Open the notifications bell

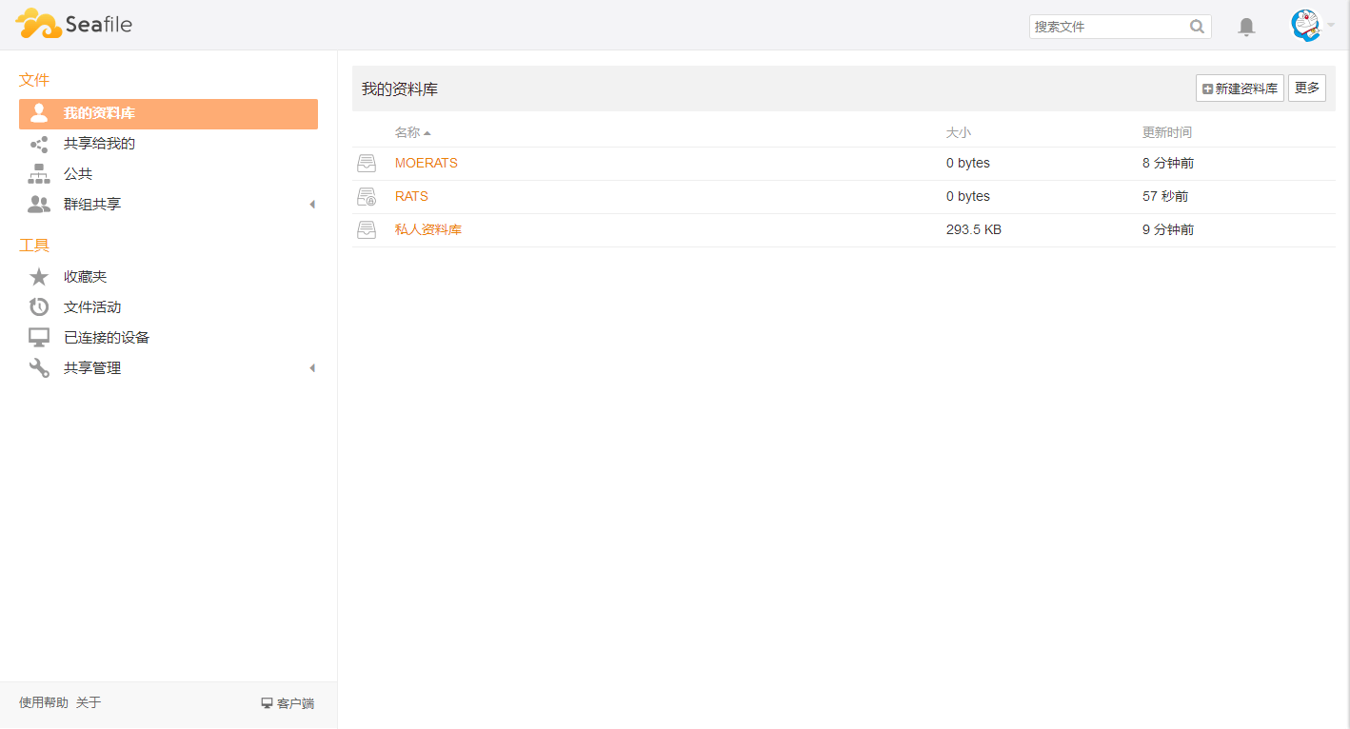pyautogui.click(x=1246, y=27)
